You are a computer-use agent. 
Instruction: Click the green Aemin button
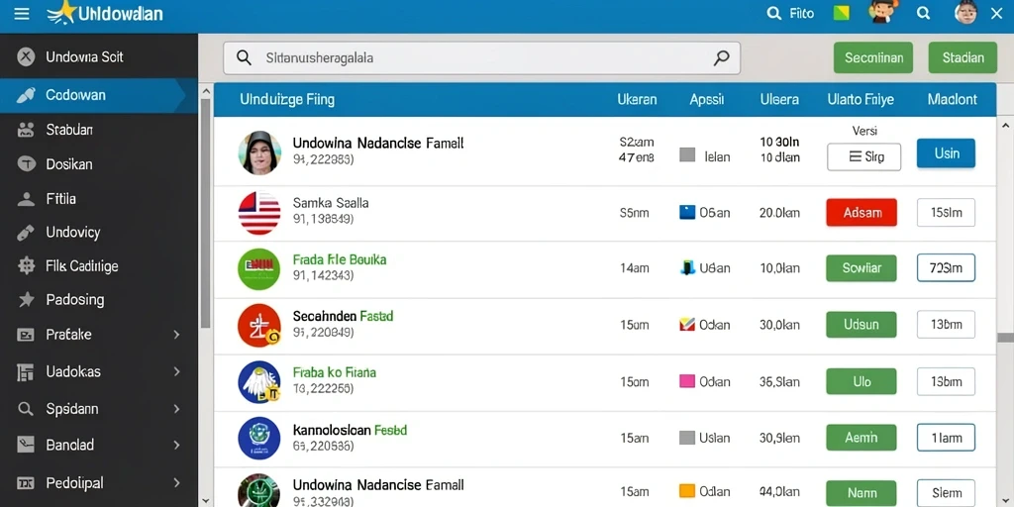[862, 438]
